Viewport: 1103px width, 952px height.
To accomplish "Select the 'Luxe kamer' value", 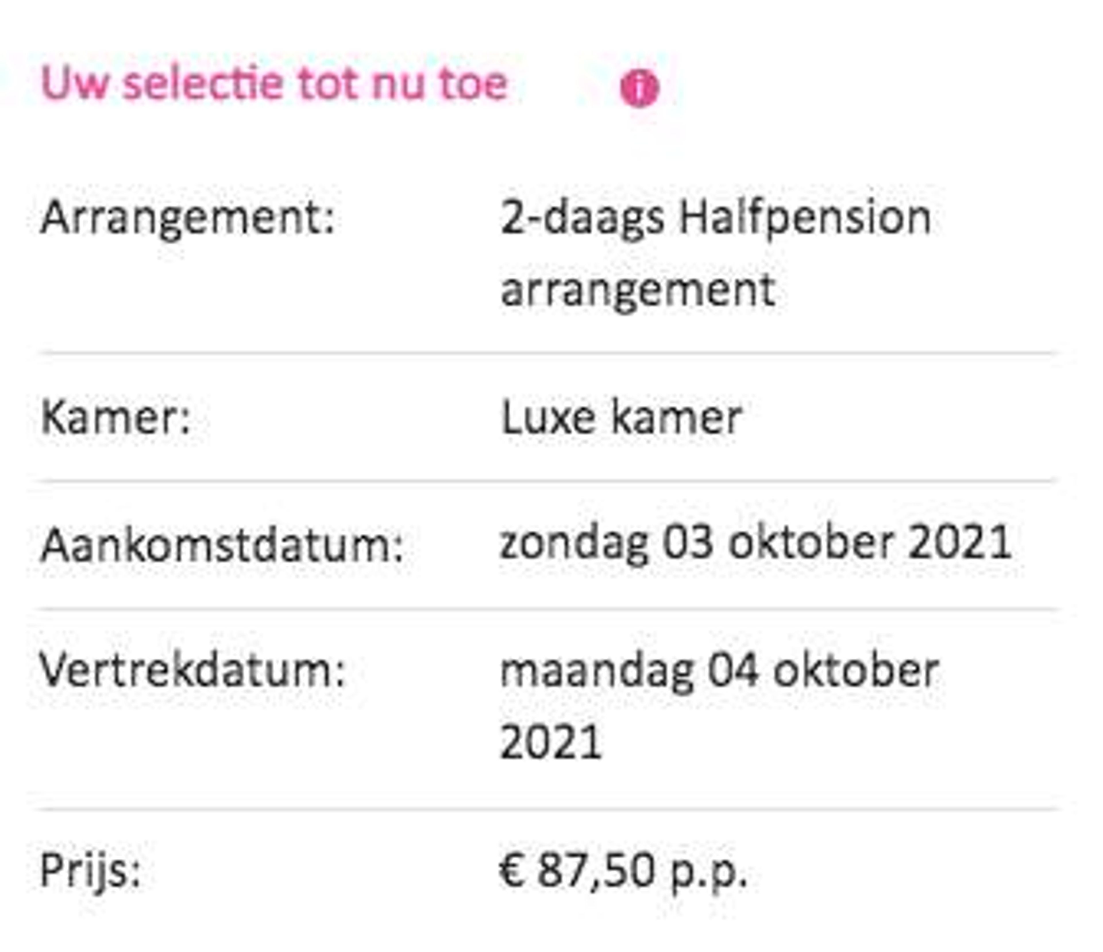I will pyautogui.click(x=621, y=418).
